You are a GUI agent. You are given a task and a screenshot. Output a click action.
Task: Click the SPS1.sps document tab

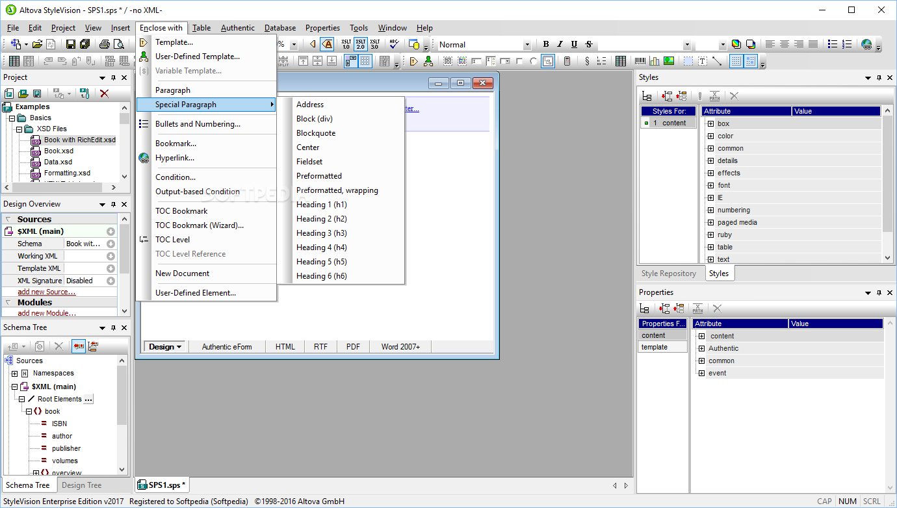point(162,485)
